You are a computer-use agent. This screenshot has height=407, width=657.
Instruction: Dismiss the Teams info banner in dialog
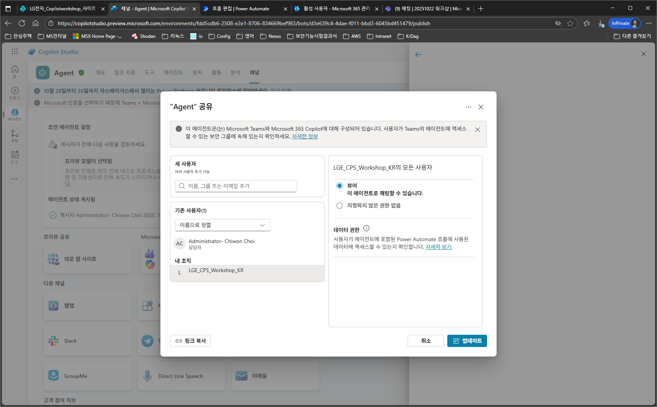(477, 130)
